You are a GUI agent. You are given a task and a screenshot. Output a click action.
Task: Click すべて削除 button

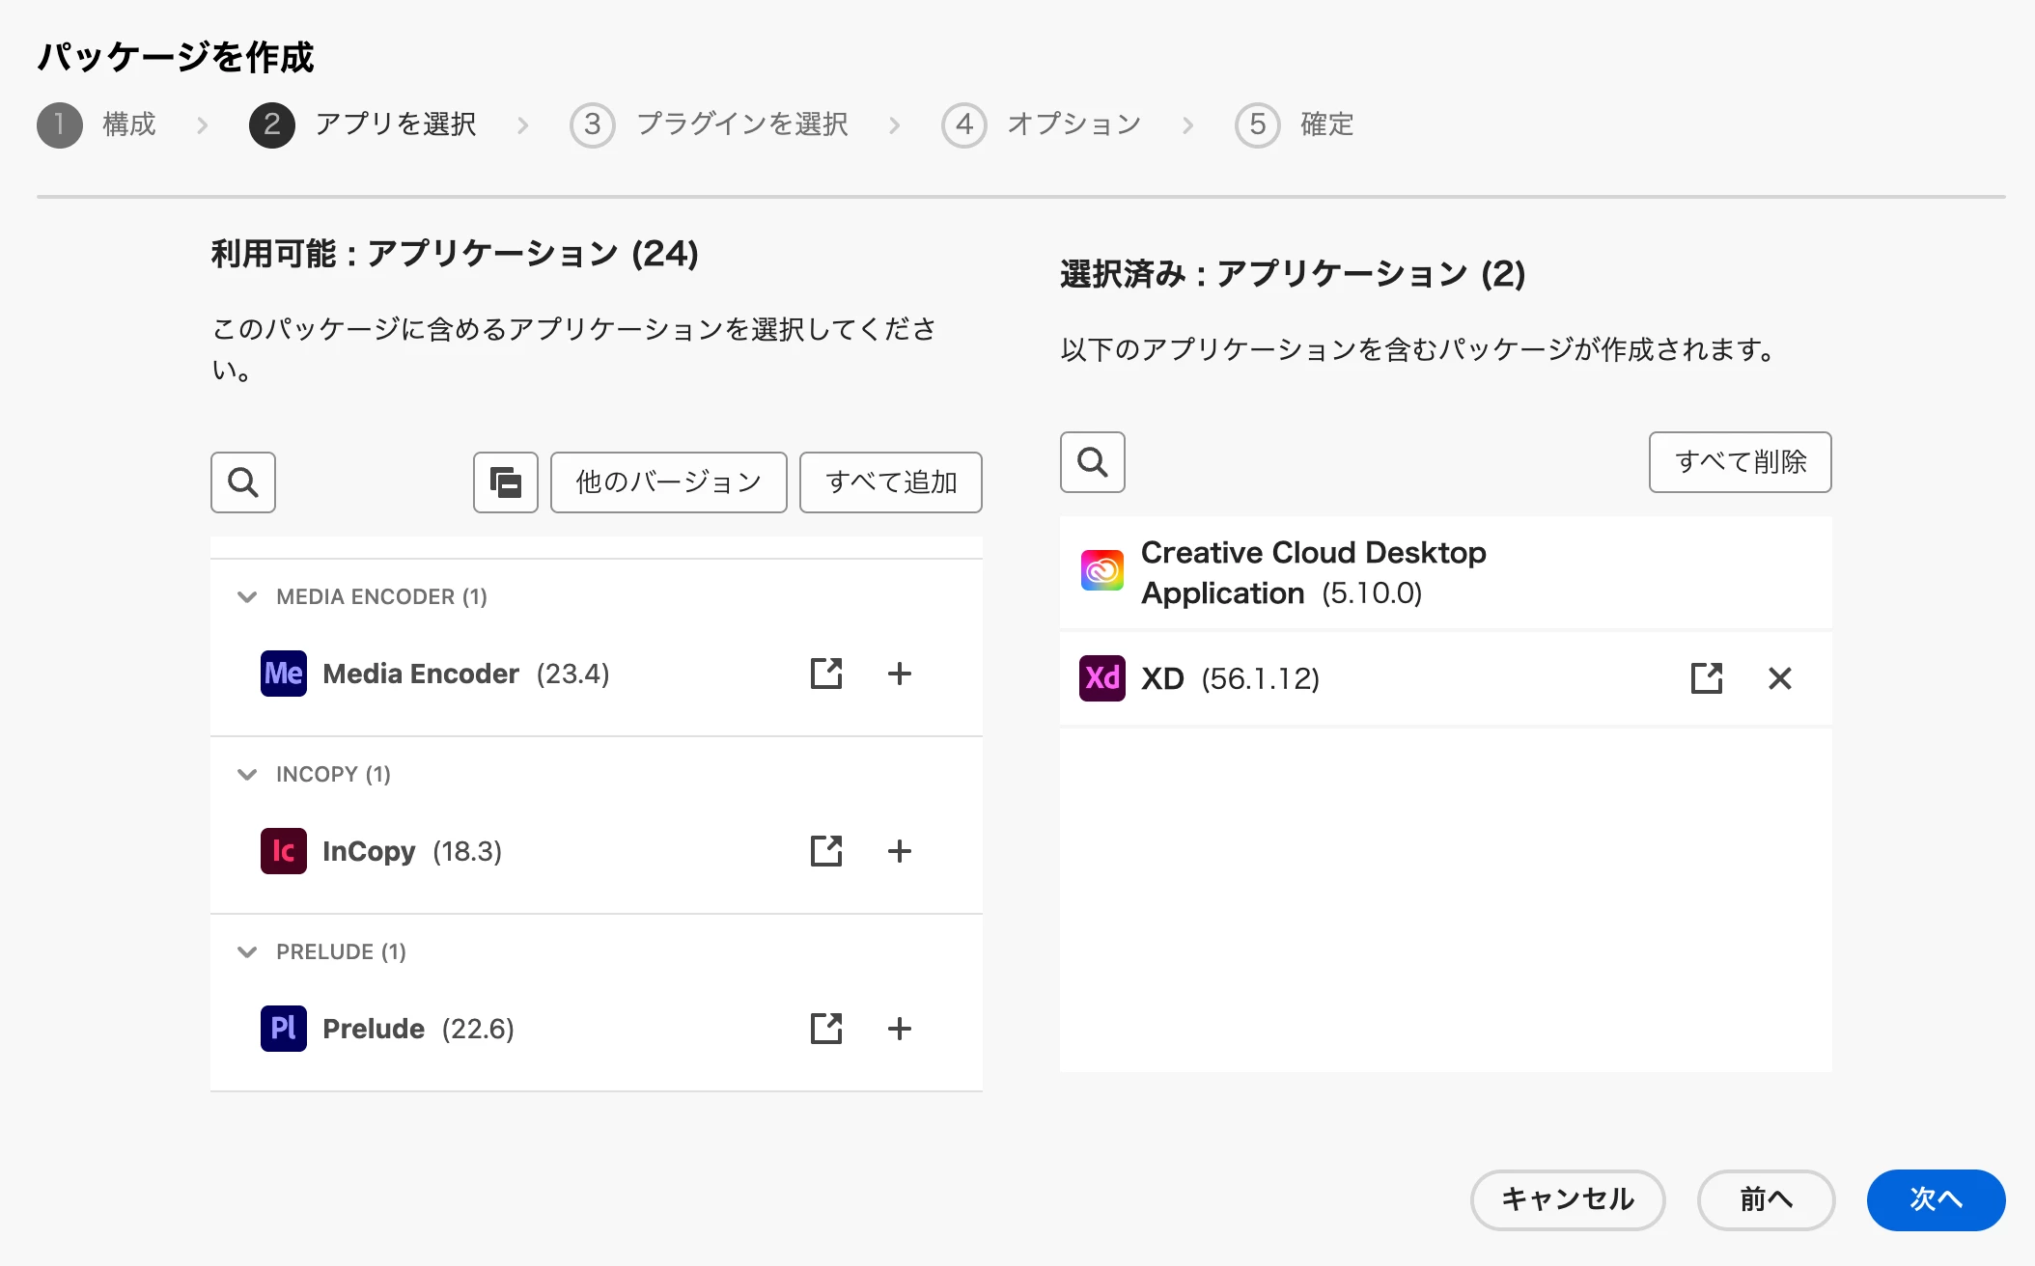click(1740, 461)
